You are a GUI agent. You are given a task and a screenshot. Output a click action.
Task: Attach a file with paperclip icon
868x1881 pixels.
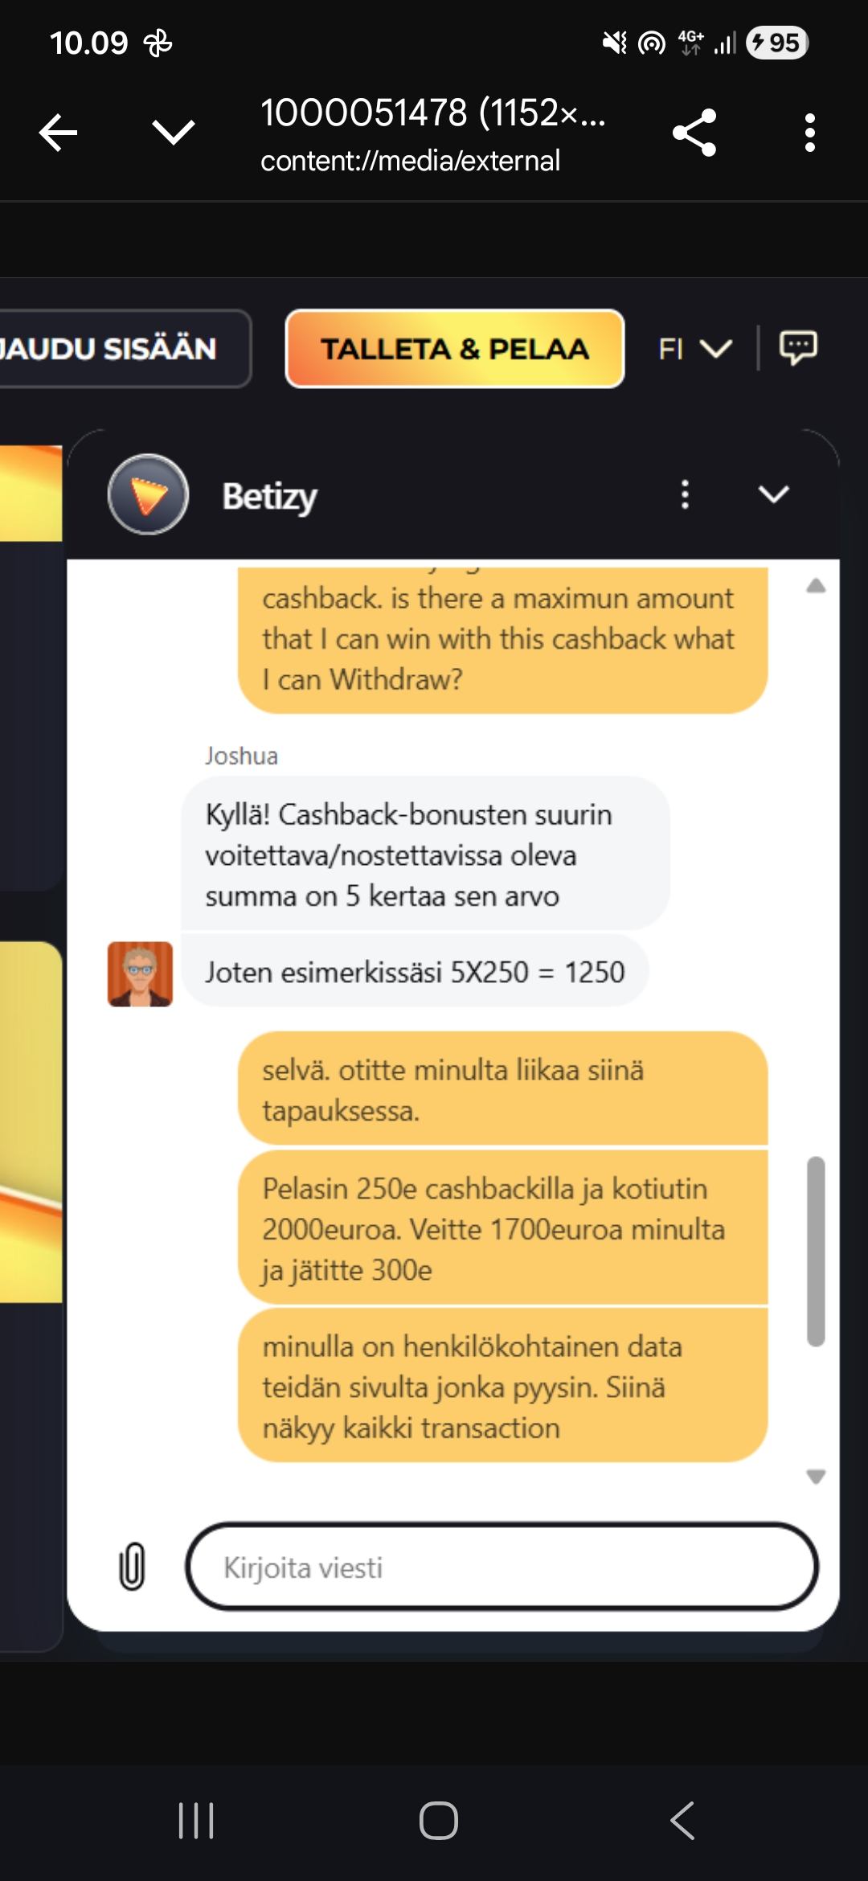pyautogui.click(x=133, y=1567)
